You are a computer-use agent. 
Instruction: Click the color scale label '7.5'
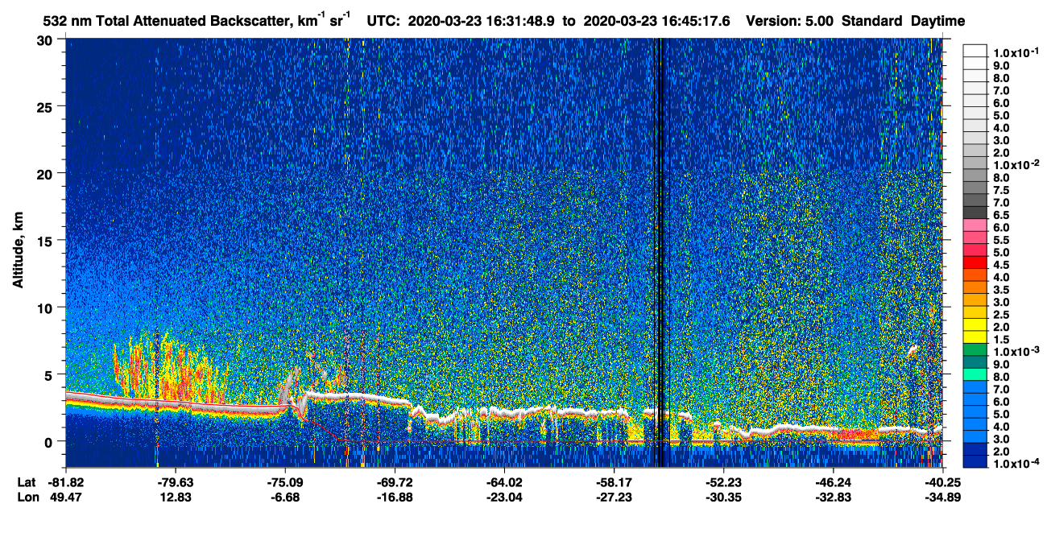coord(1002,190)
